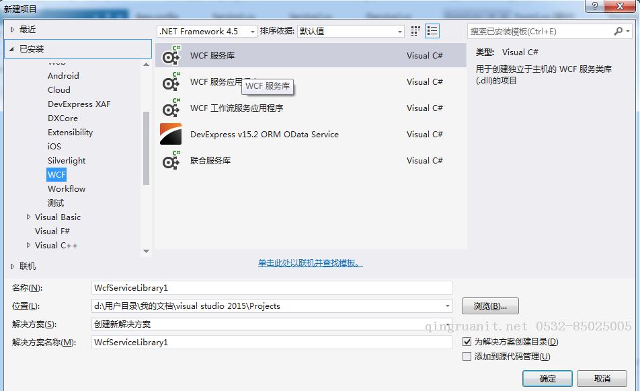
Task: Select 联合服务库 row text
Action: click(x=210, y=161)
